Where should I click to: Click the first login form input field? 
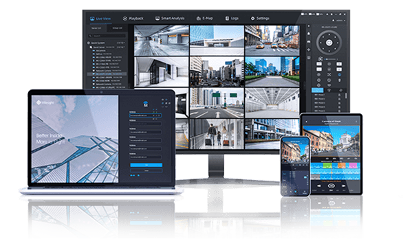pos(146,115)
